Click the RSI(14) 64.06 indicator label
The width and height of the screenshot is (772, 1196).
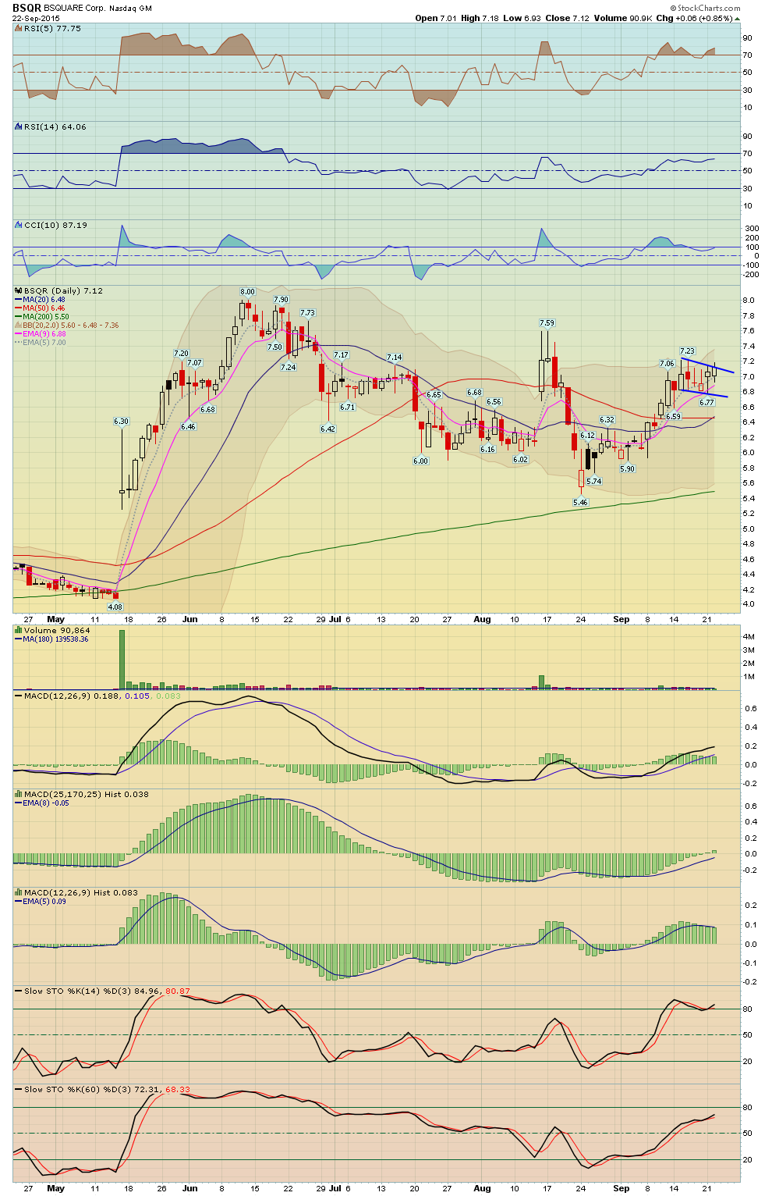click(55, 126)
